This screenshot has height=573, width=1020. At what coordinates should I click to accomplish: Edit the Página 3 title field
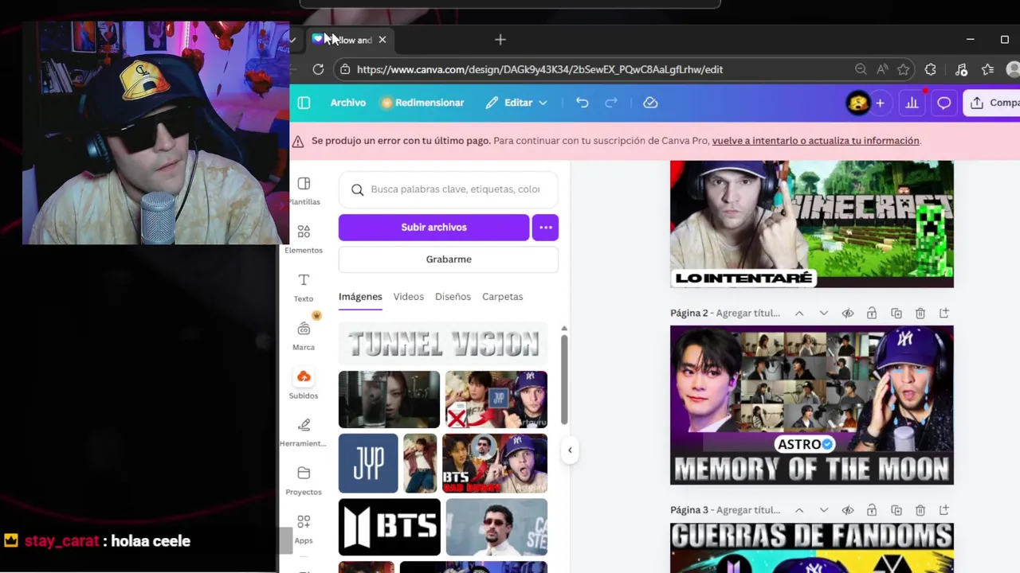click(747, 510)
